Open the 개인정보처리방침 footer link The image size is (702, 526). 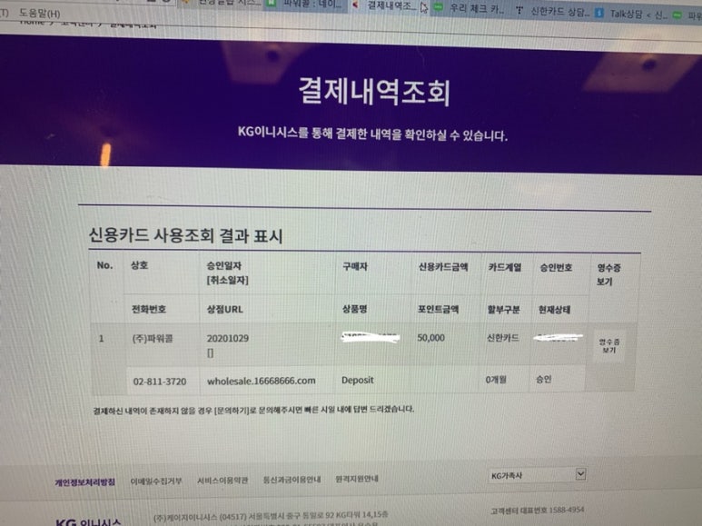pyautogui.click(x=85, y=482)
